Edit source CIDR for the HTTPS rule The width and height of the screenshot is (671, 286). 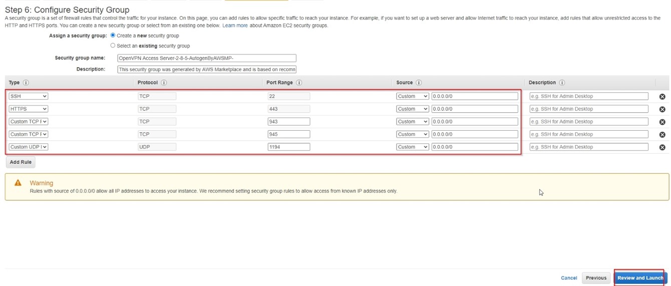[x=475, y=109]
